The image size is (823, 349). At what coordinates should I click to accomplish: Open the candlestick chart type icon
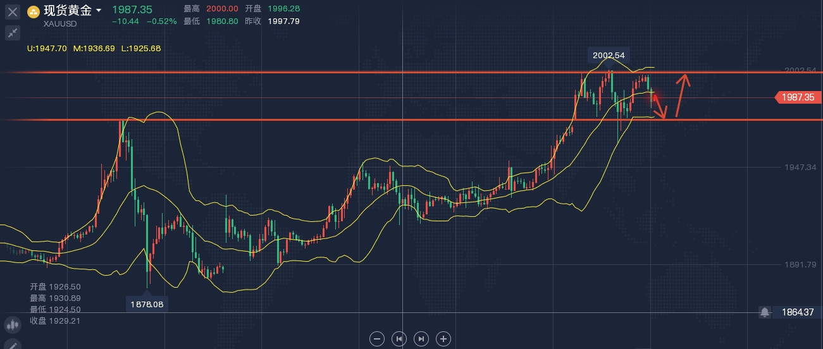pyautogui.click(x=13, y=325)
